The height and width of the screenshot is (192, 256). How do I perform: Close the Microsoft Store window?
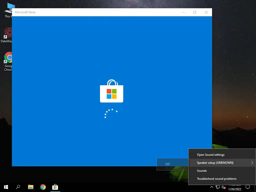206,12
